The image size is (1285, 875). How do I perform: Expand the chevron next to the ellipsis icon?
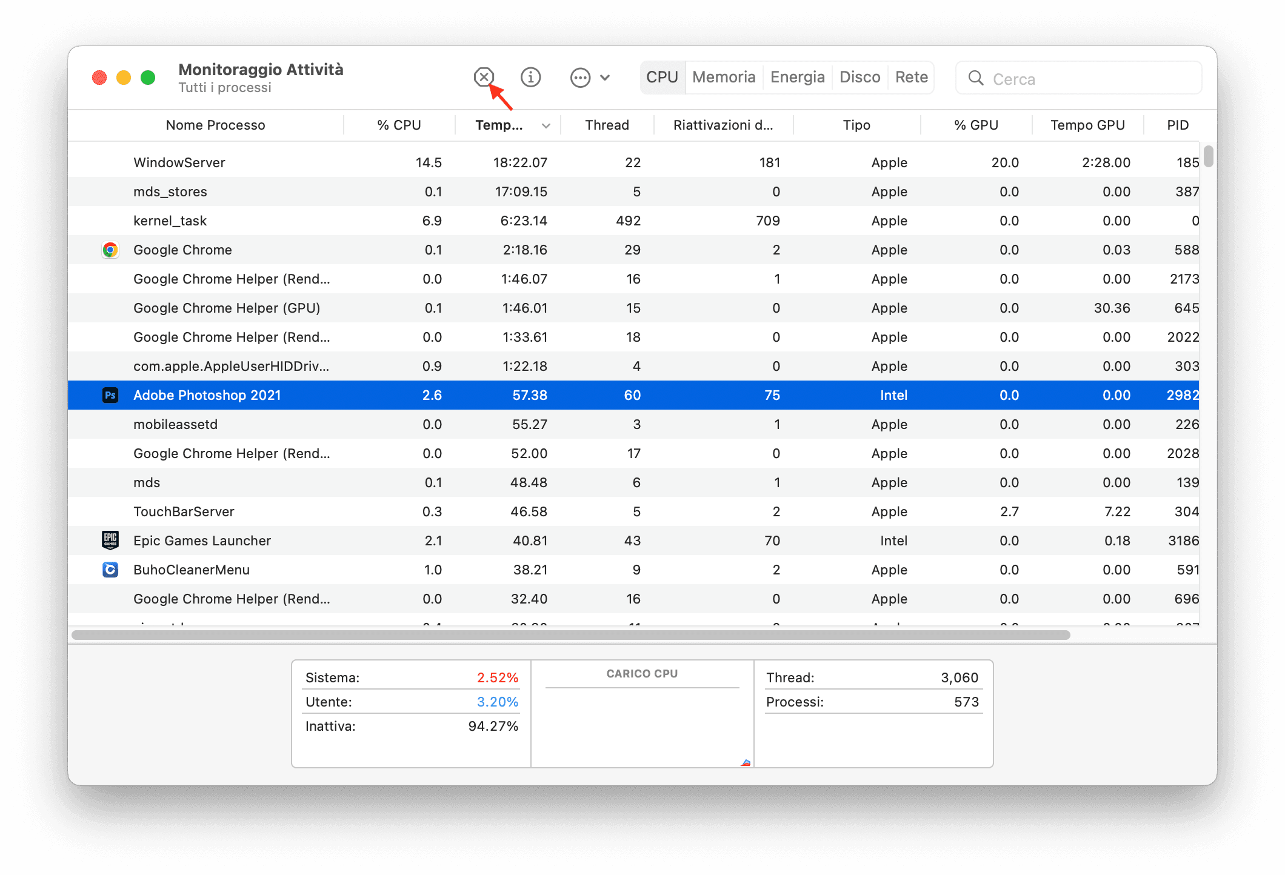coord(604,78)
